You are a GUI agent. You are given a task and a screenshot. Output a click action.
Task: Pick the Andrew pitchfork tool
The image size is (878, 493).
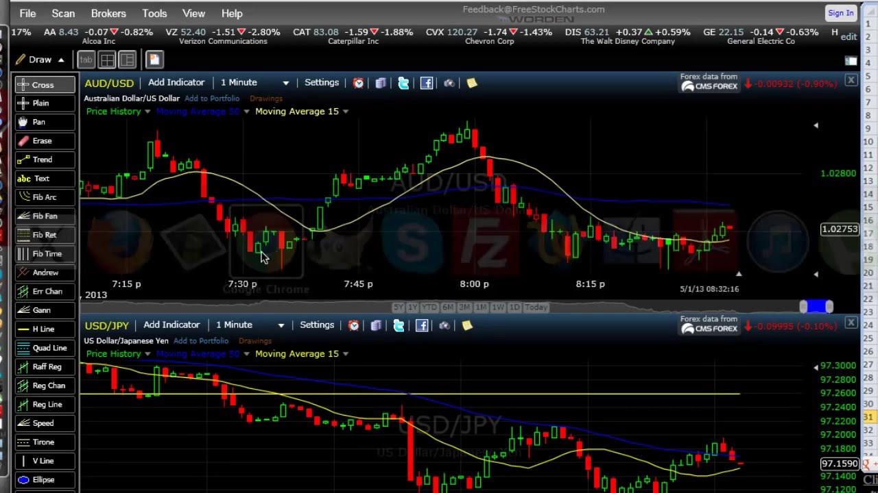point(45,273)
